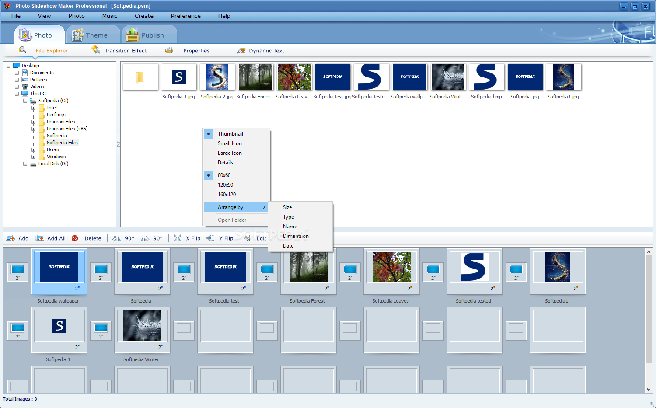656x408 pixels.
Task: Expand the Pictures tree node
Action: tap(17, 80)
